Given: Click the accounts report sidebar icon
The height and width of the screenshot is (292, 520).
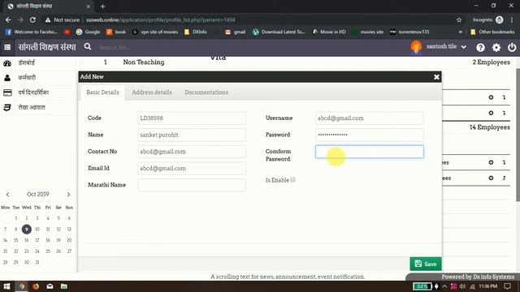Looking at the screenshot, I should tap(7, 107).
